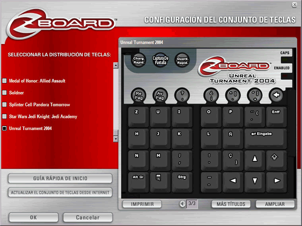Open MÁS TÍTULOS

point(231,204)
